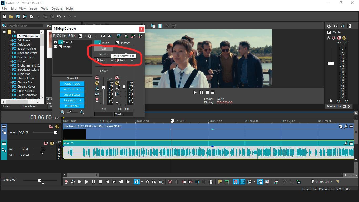Go to start of project
Image resolution: width=359 pixels, height=202 pixels.
[107, 182]
